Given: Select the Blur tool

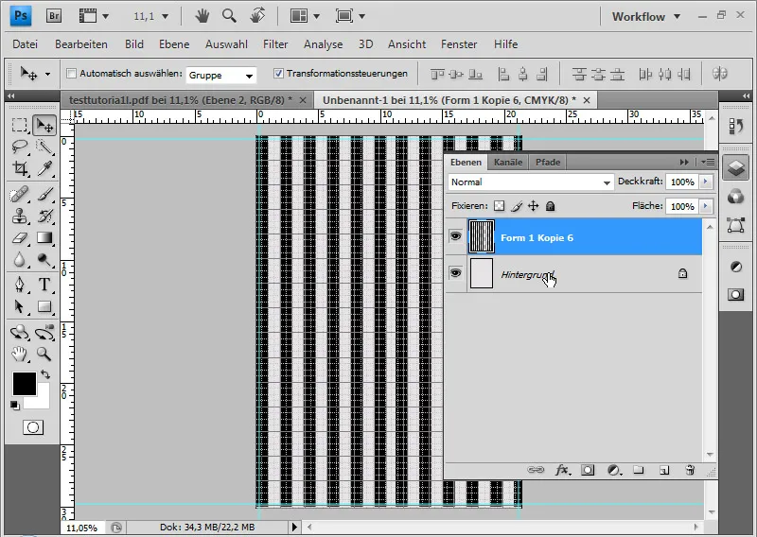Looking at the screenshot, I should [x=19, y=260].
